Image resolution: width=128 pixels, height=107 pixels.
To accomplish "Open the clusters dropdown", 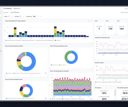I will tap(9, 16).
